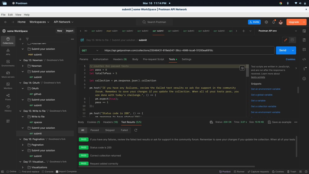Switch to the Params tab
The width and height of the screenshot is (309, 174).
click(x=84, y=59)
